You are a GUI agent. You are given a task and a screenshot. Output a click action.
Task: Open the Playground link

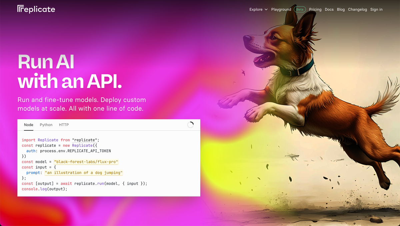[281, 9]
